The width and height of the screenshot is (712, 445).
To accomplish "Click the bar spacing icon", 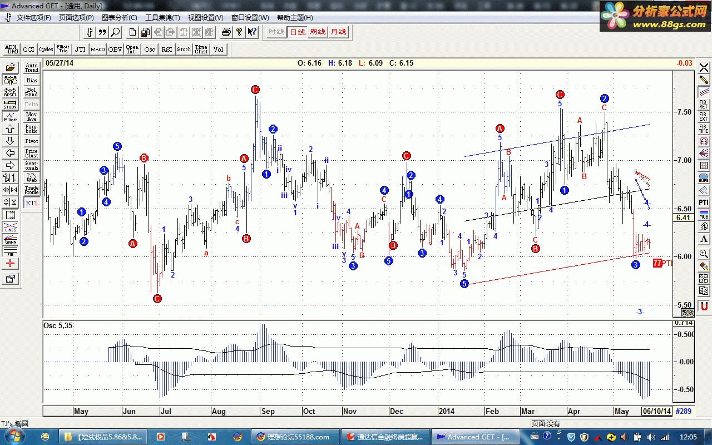I will [x=10, y=177].
